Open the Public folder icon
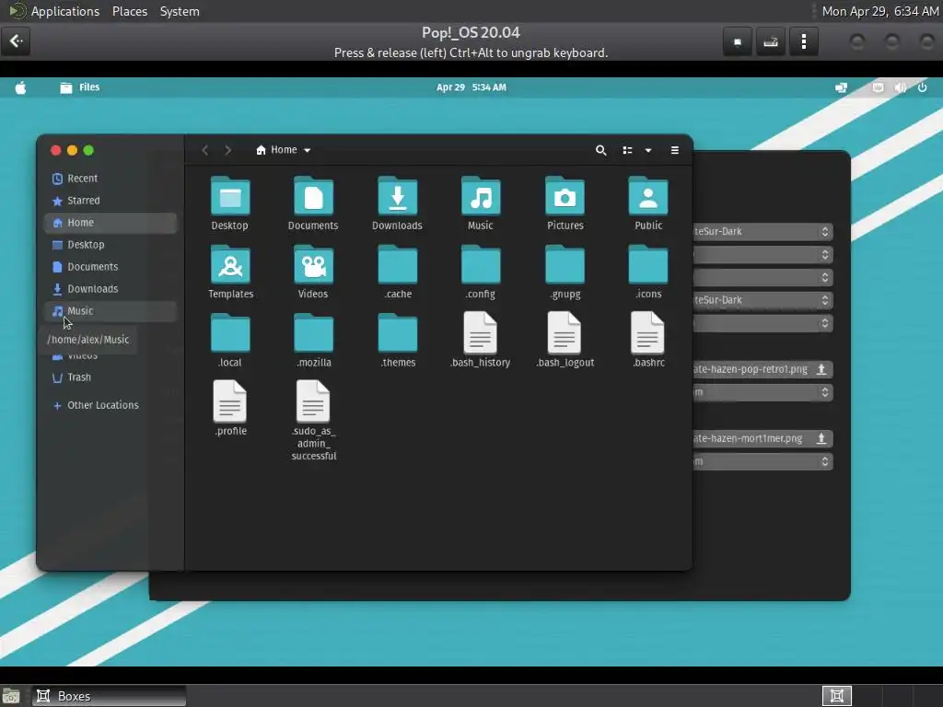Viewport: 943px width, 707px height. 648,197
